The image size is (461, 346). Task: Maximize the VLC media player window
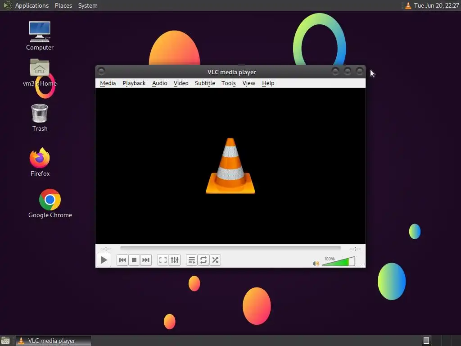click(x=348, y=71)
